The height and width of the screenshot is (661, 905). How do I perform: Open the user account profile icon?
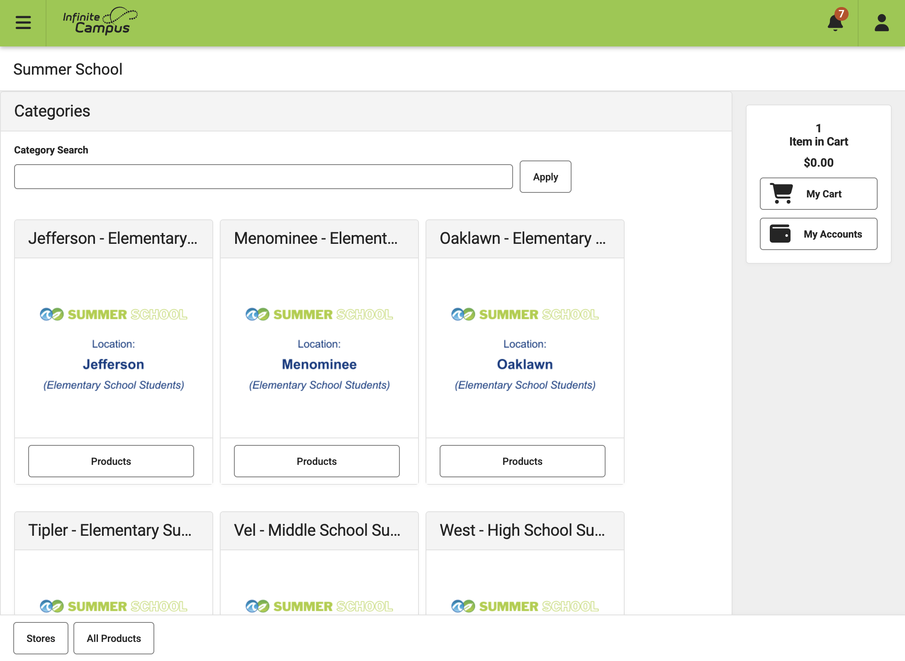(x=881, y=23)
